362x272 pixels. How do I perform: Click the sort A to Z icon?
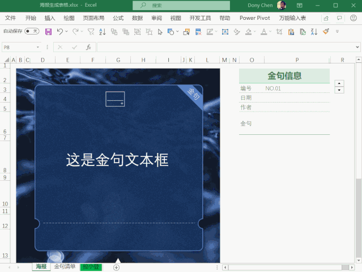(103, 32)
